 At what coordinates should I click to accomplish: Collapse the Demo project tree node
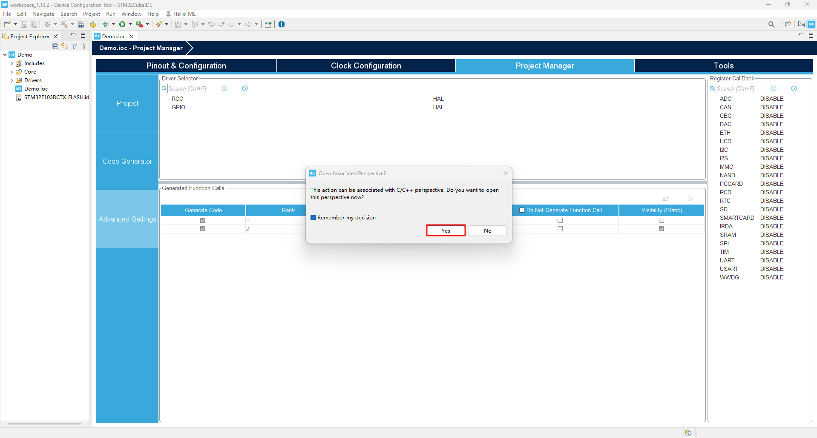pos(5,54)
